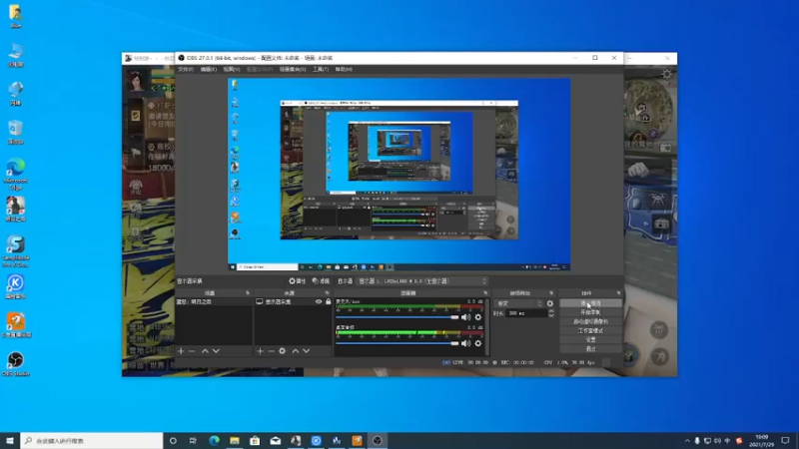
Task: Add a new source with the plus icon
Action: point(261,351)
